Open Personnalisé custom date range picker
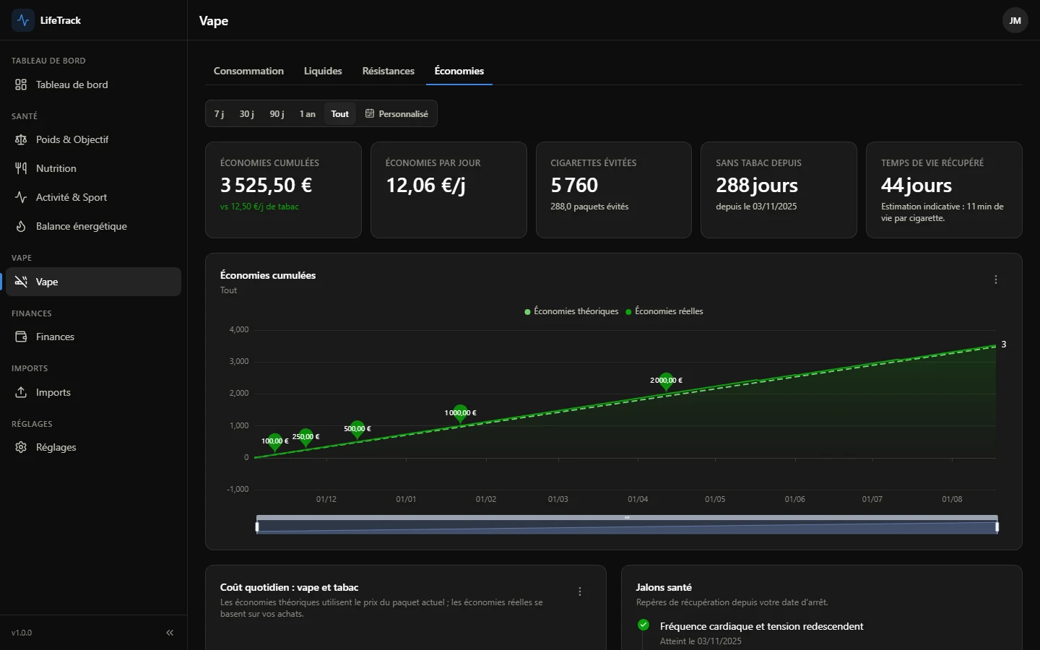This screenshot has width=1040, height=650. coord(396,113)
